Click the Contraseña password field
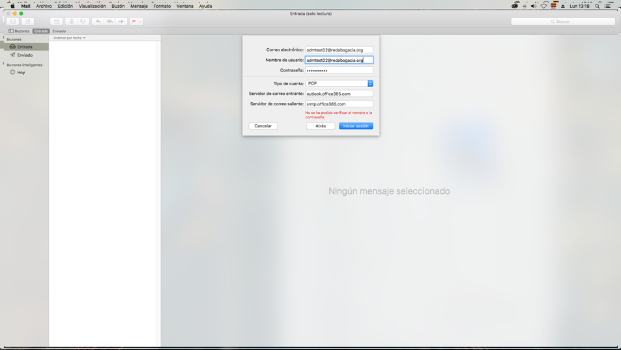The height and width of the screenshot is (350, 621). coord(339,70)
